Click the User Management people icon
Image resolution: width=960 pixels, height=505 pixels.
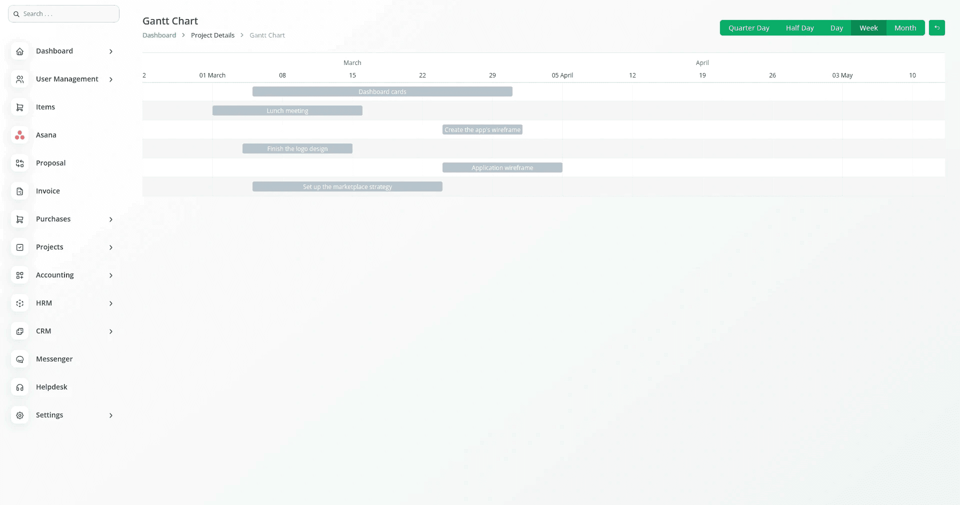(x=19, y=79)
